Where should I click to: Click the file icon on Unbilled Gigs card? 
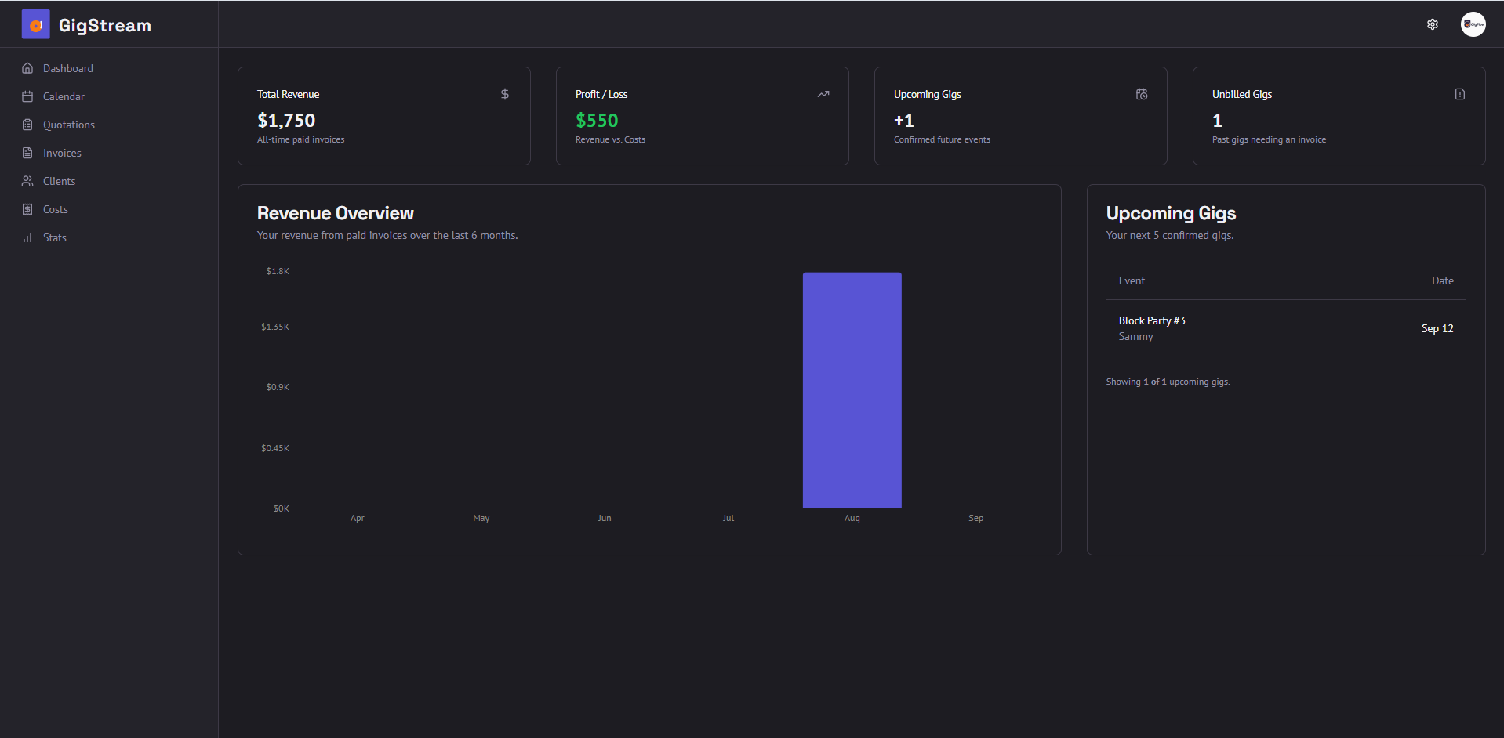(x=1459, y=94)
